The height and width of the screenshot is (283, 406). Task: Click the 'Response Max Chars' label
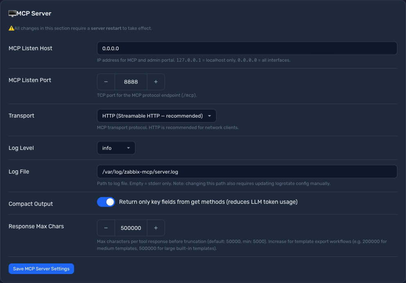[36, 226]
